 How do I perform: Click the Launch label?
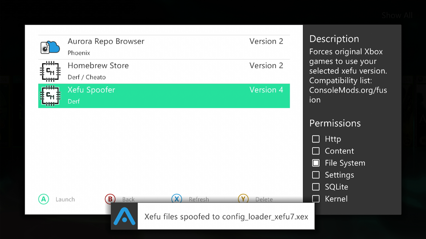[x=65, y=199]
